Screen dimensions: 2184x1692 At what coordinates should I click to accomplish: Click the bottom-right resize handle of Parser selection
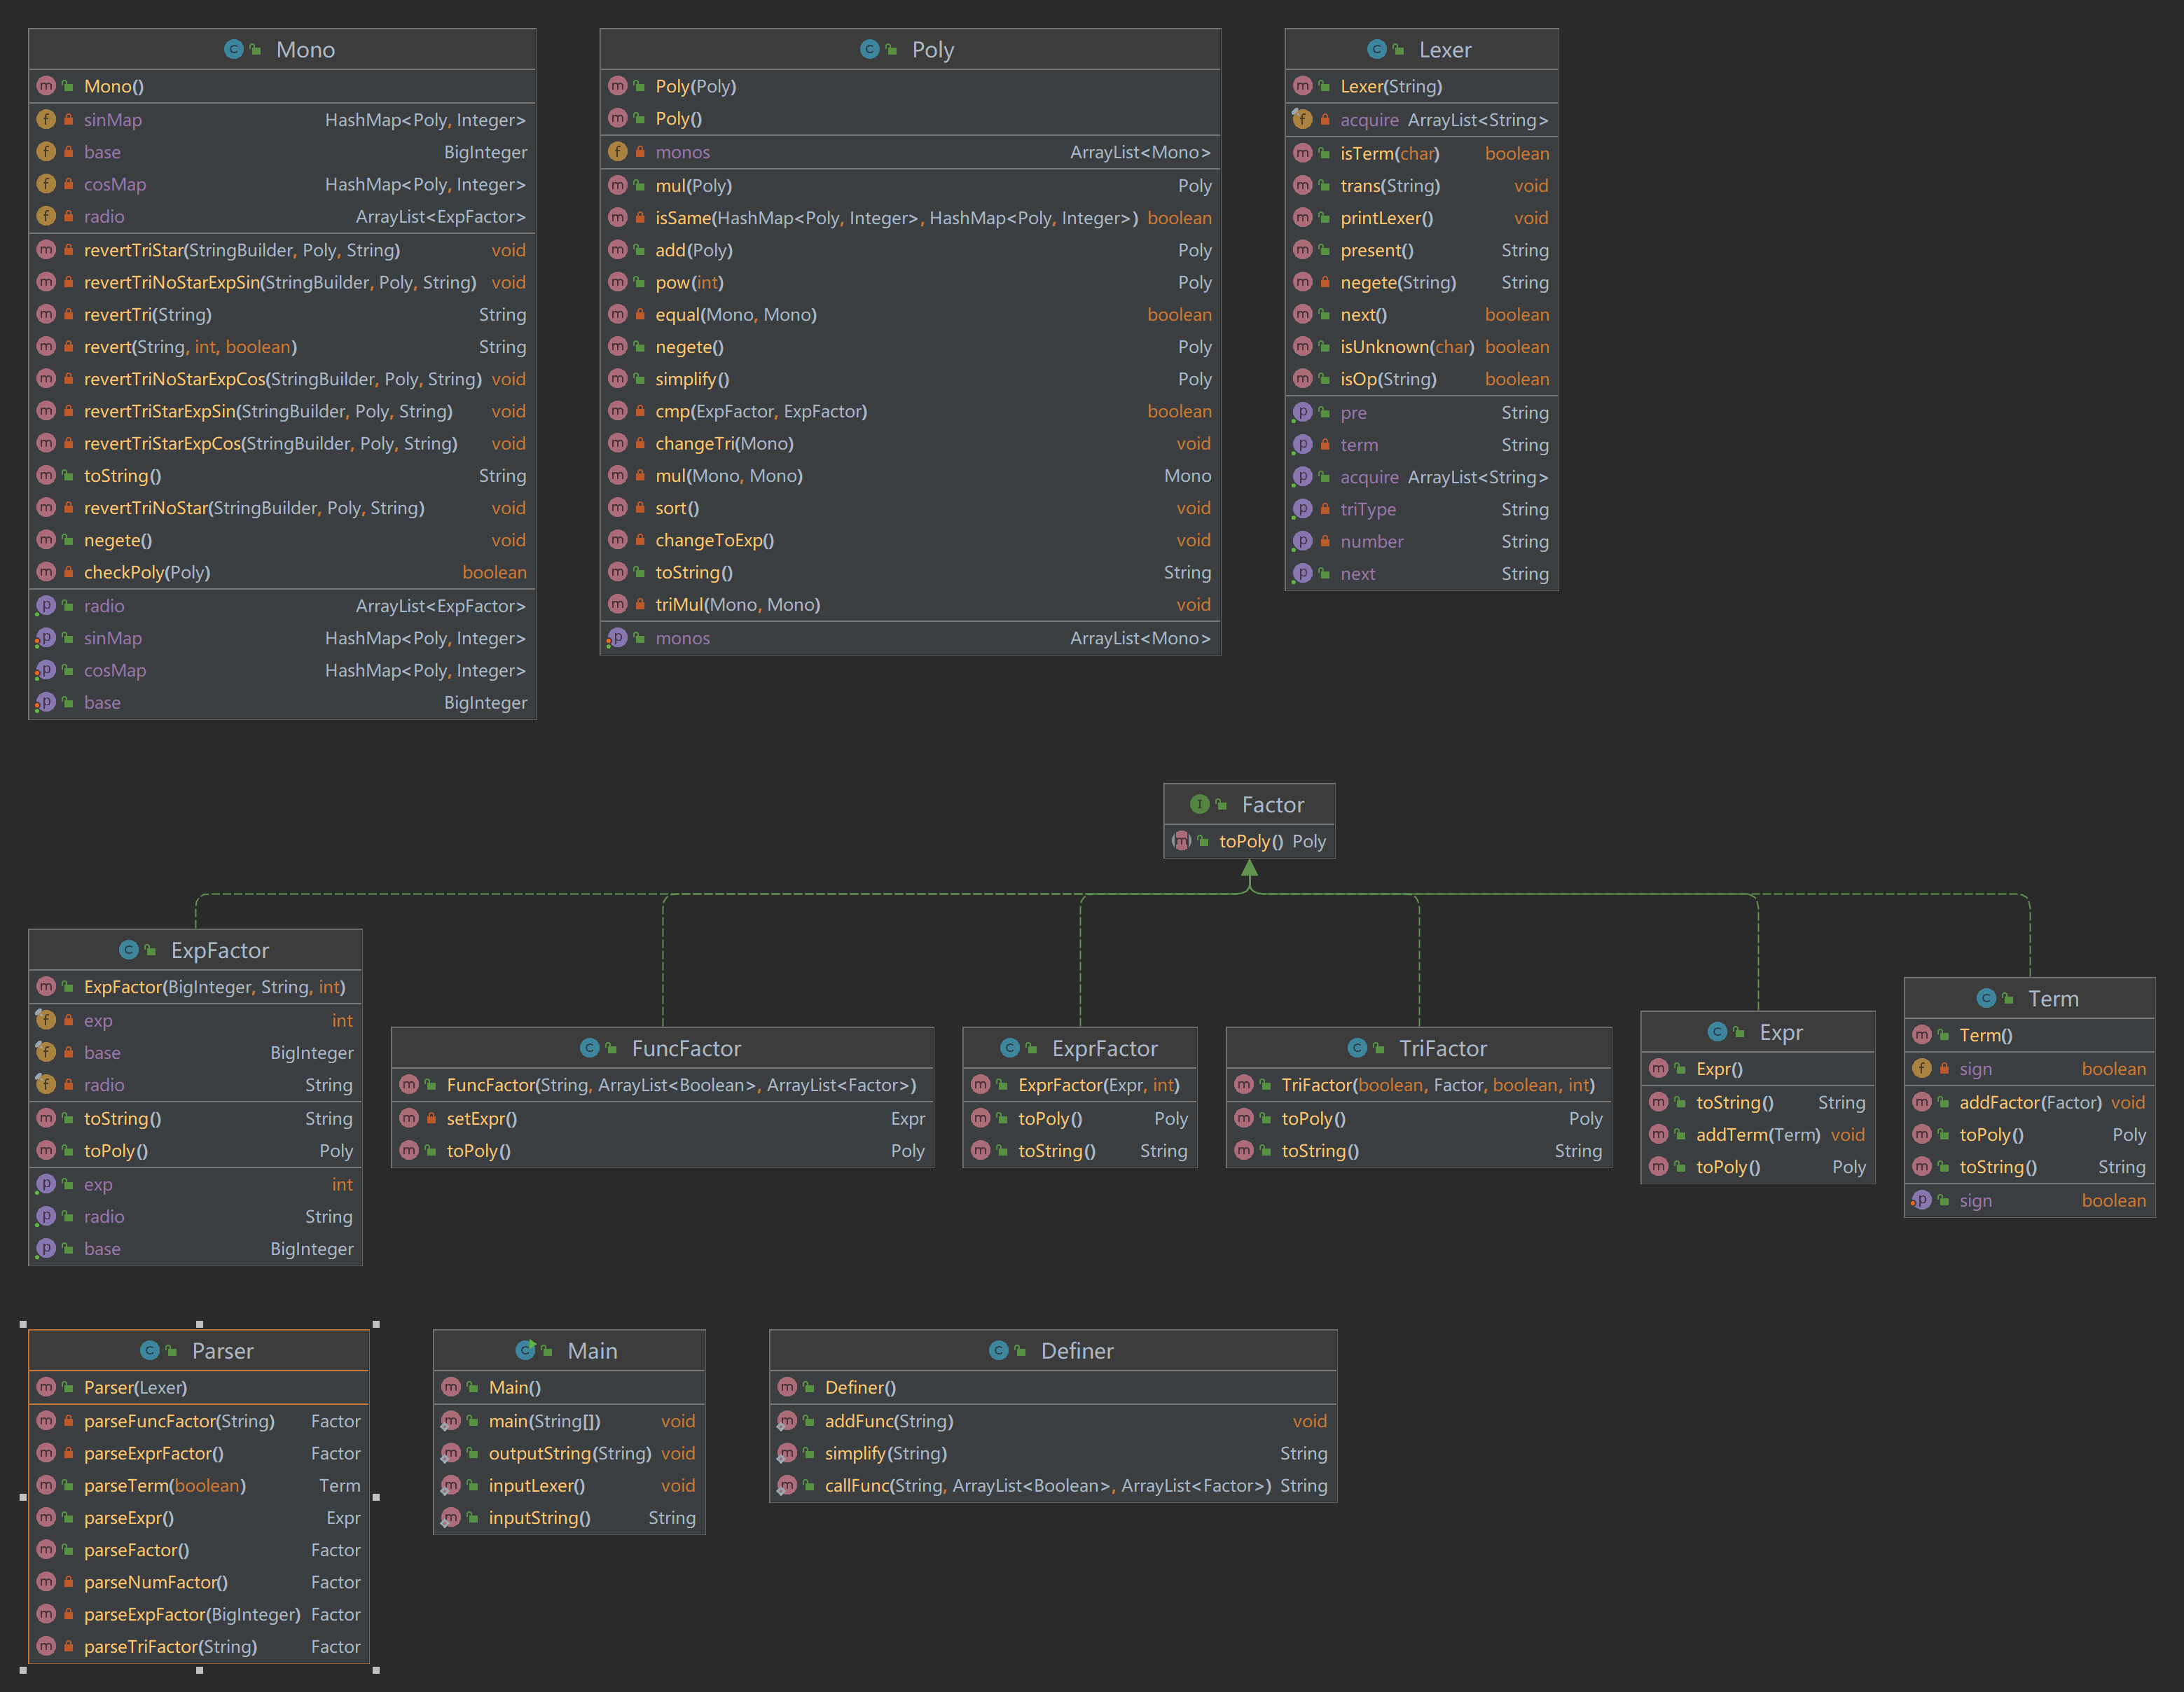tap(376, 1669)
